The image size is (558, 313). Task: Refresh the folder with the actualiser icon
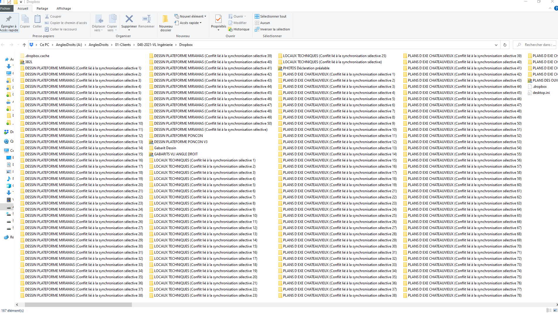point(505,44)
